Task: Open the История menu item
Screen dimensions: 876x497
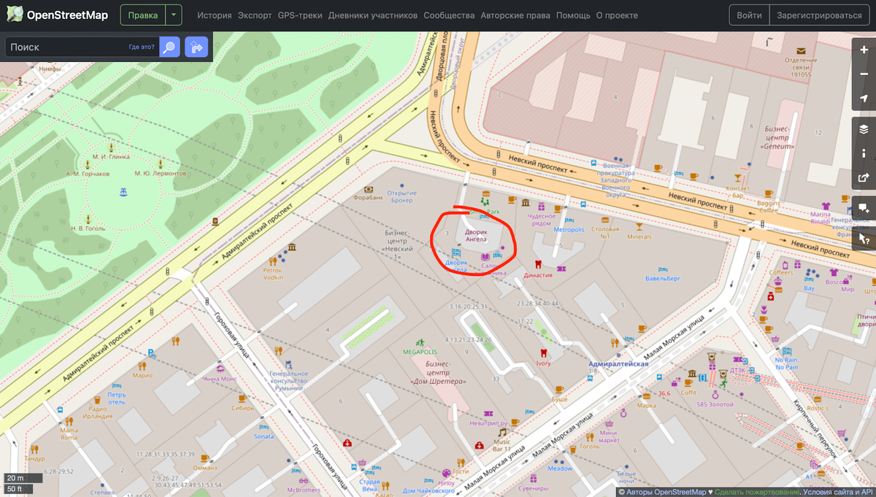Action: [x=215, y=15]
